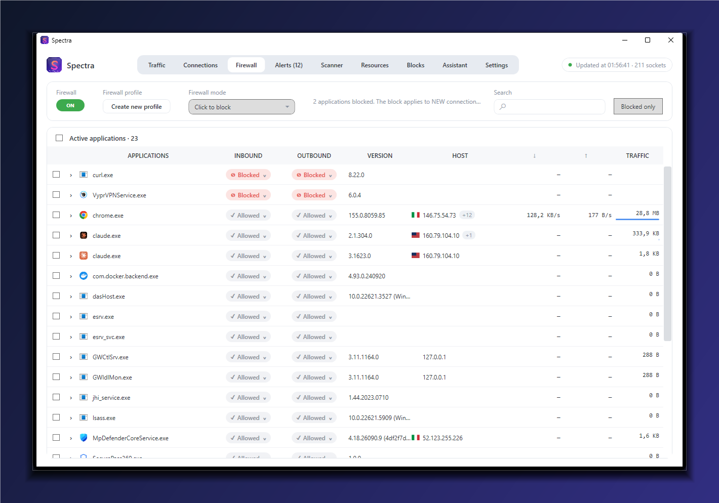
Task: Click the MpDefenderCoreService.exe shield icon
Action: pos(84,438)
